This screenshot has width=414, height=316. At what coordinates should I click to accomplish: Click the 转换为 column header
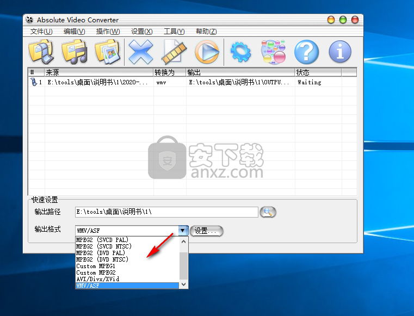170,72
